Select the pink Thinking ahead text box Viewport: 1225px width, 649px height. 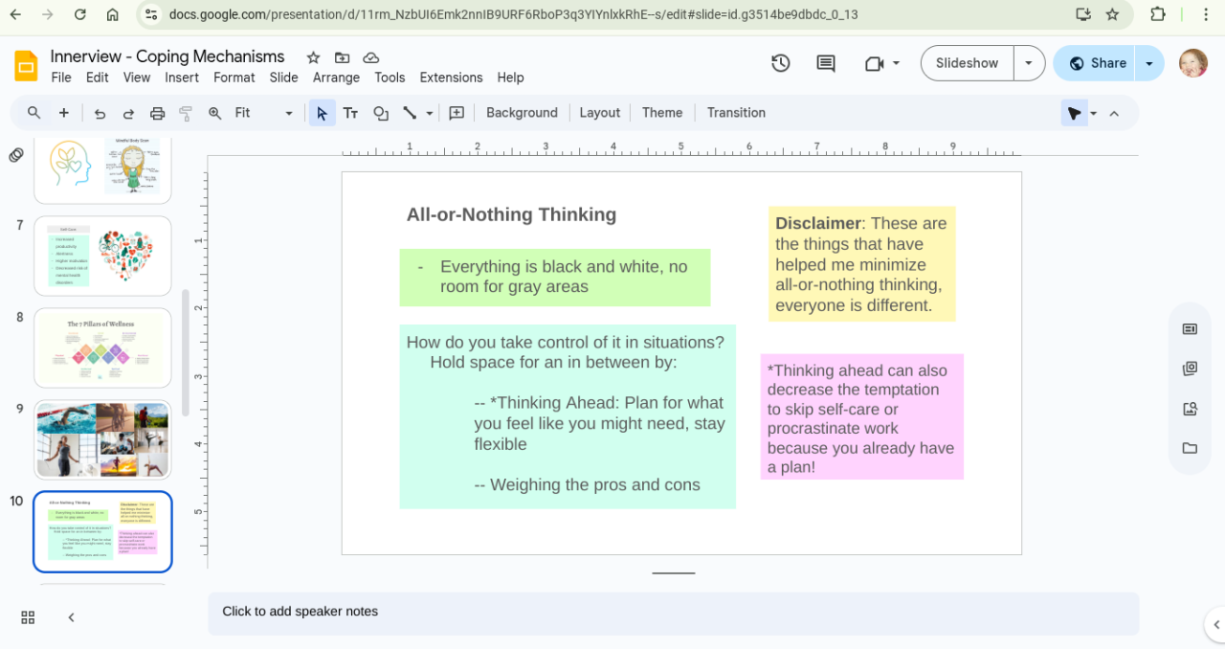(x=861, y=417)
